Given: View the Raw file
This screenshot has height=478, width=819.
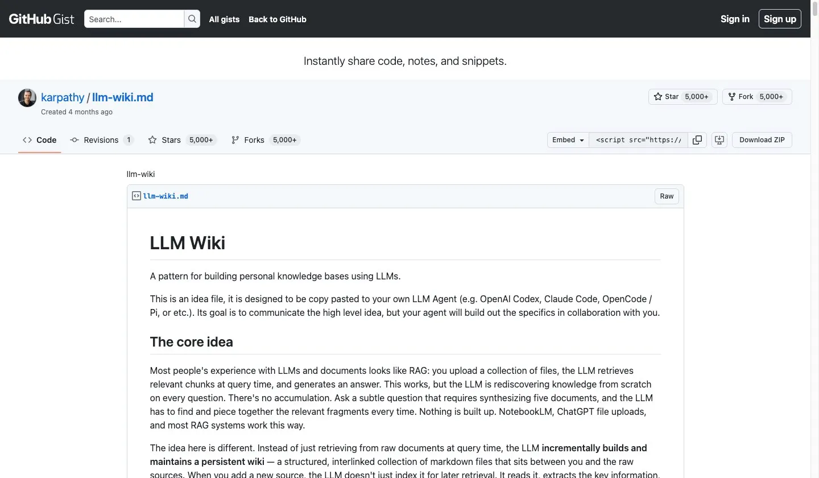Looking at the screenshot, I should click(x=667, y=196).
